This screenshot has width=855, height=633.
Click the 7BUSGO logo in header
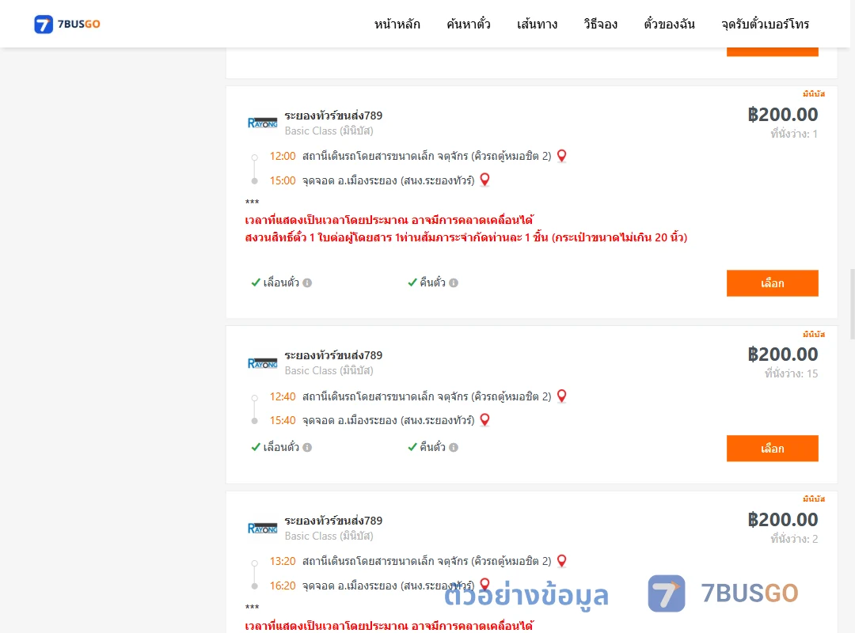(x=67, y=24)
